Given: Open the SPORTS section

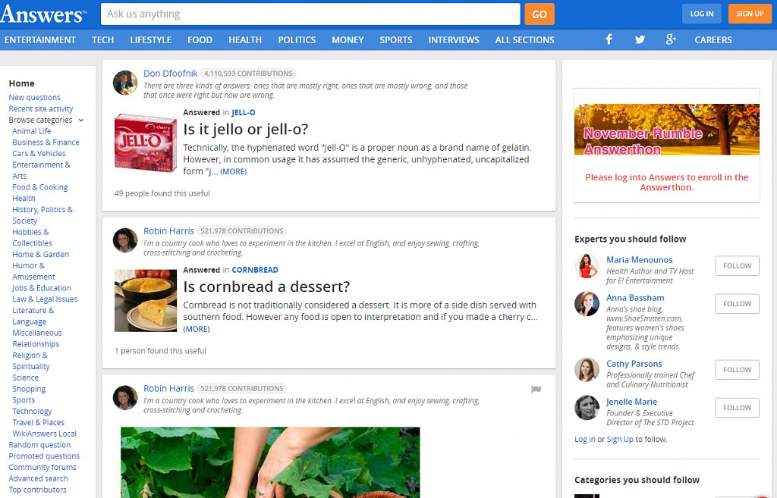Looking at the screenshot, I should pos(396,40).
